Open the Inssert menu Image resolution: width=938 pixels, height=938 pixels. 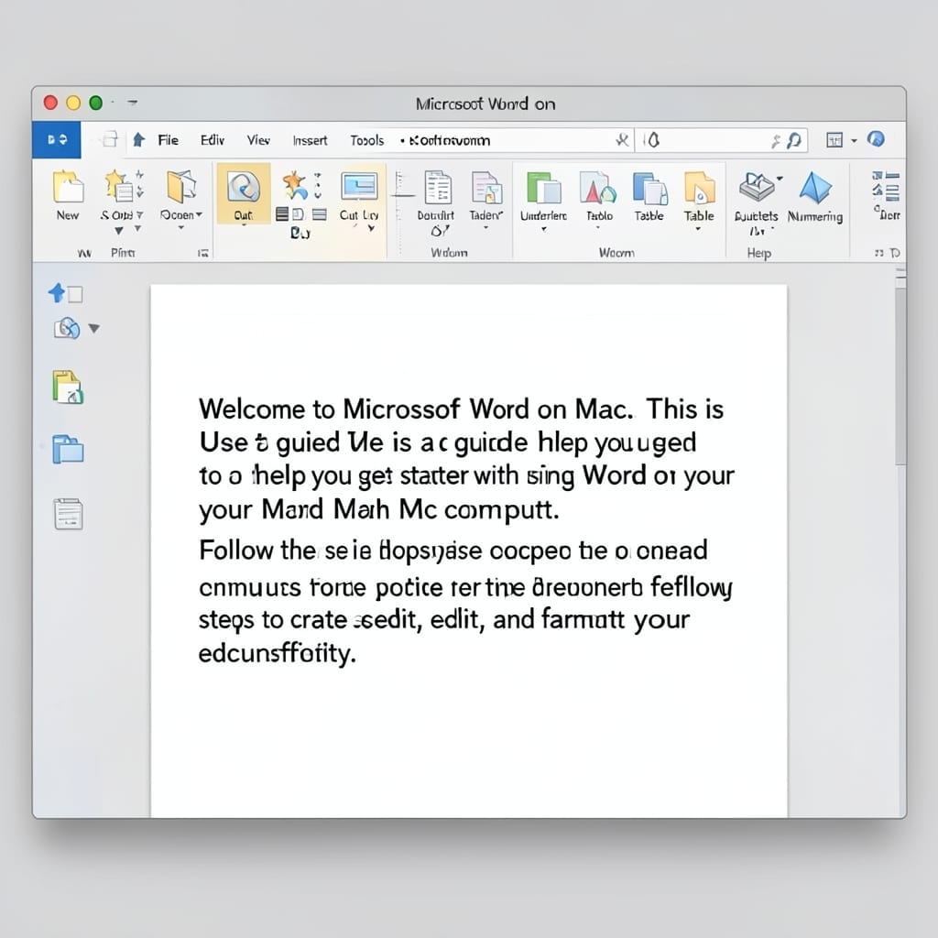pyautogui.click(x=310, y=140)
